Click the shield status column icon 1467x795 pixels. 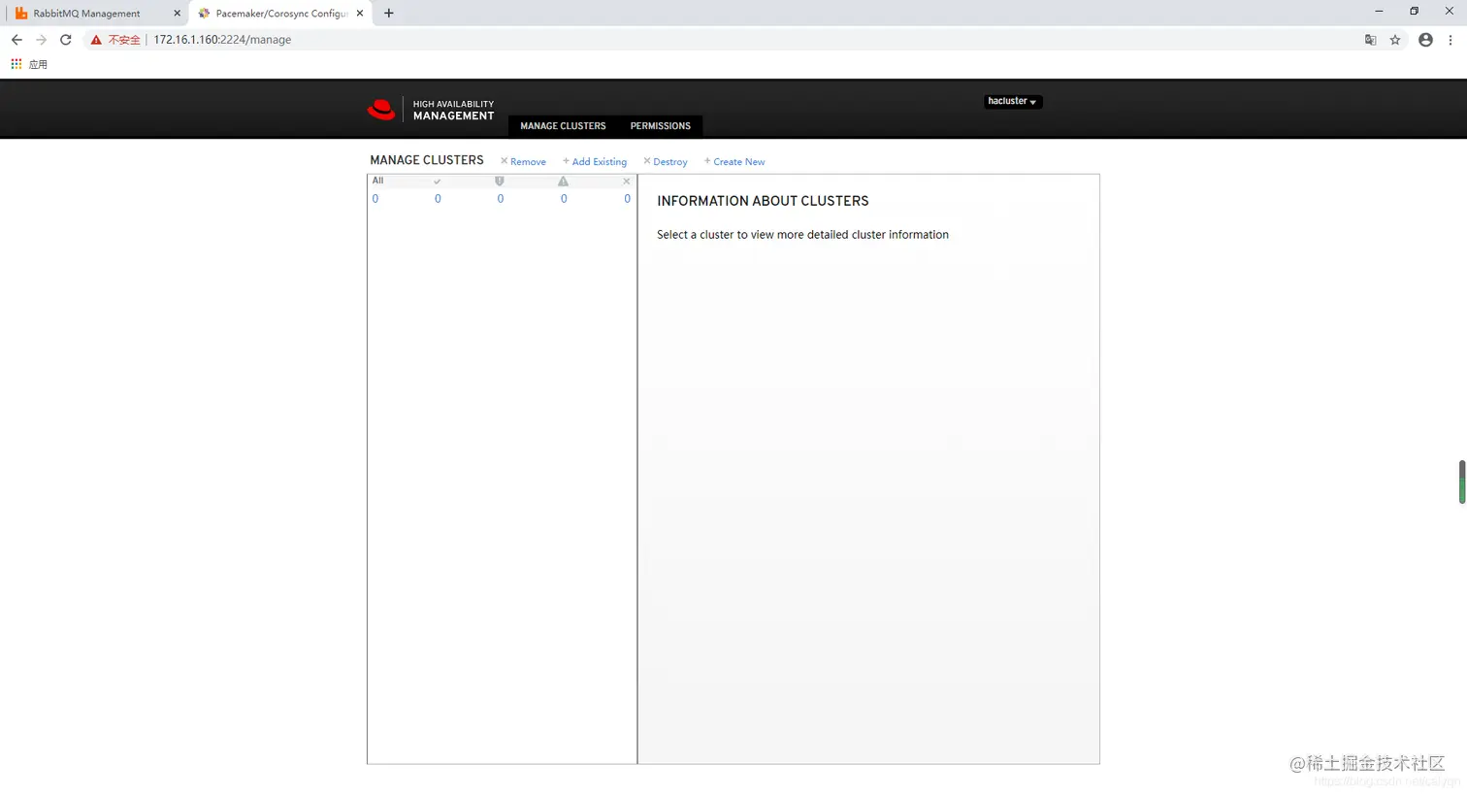coord(500,182)
